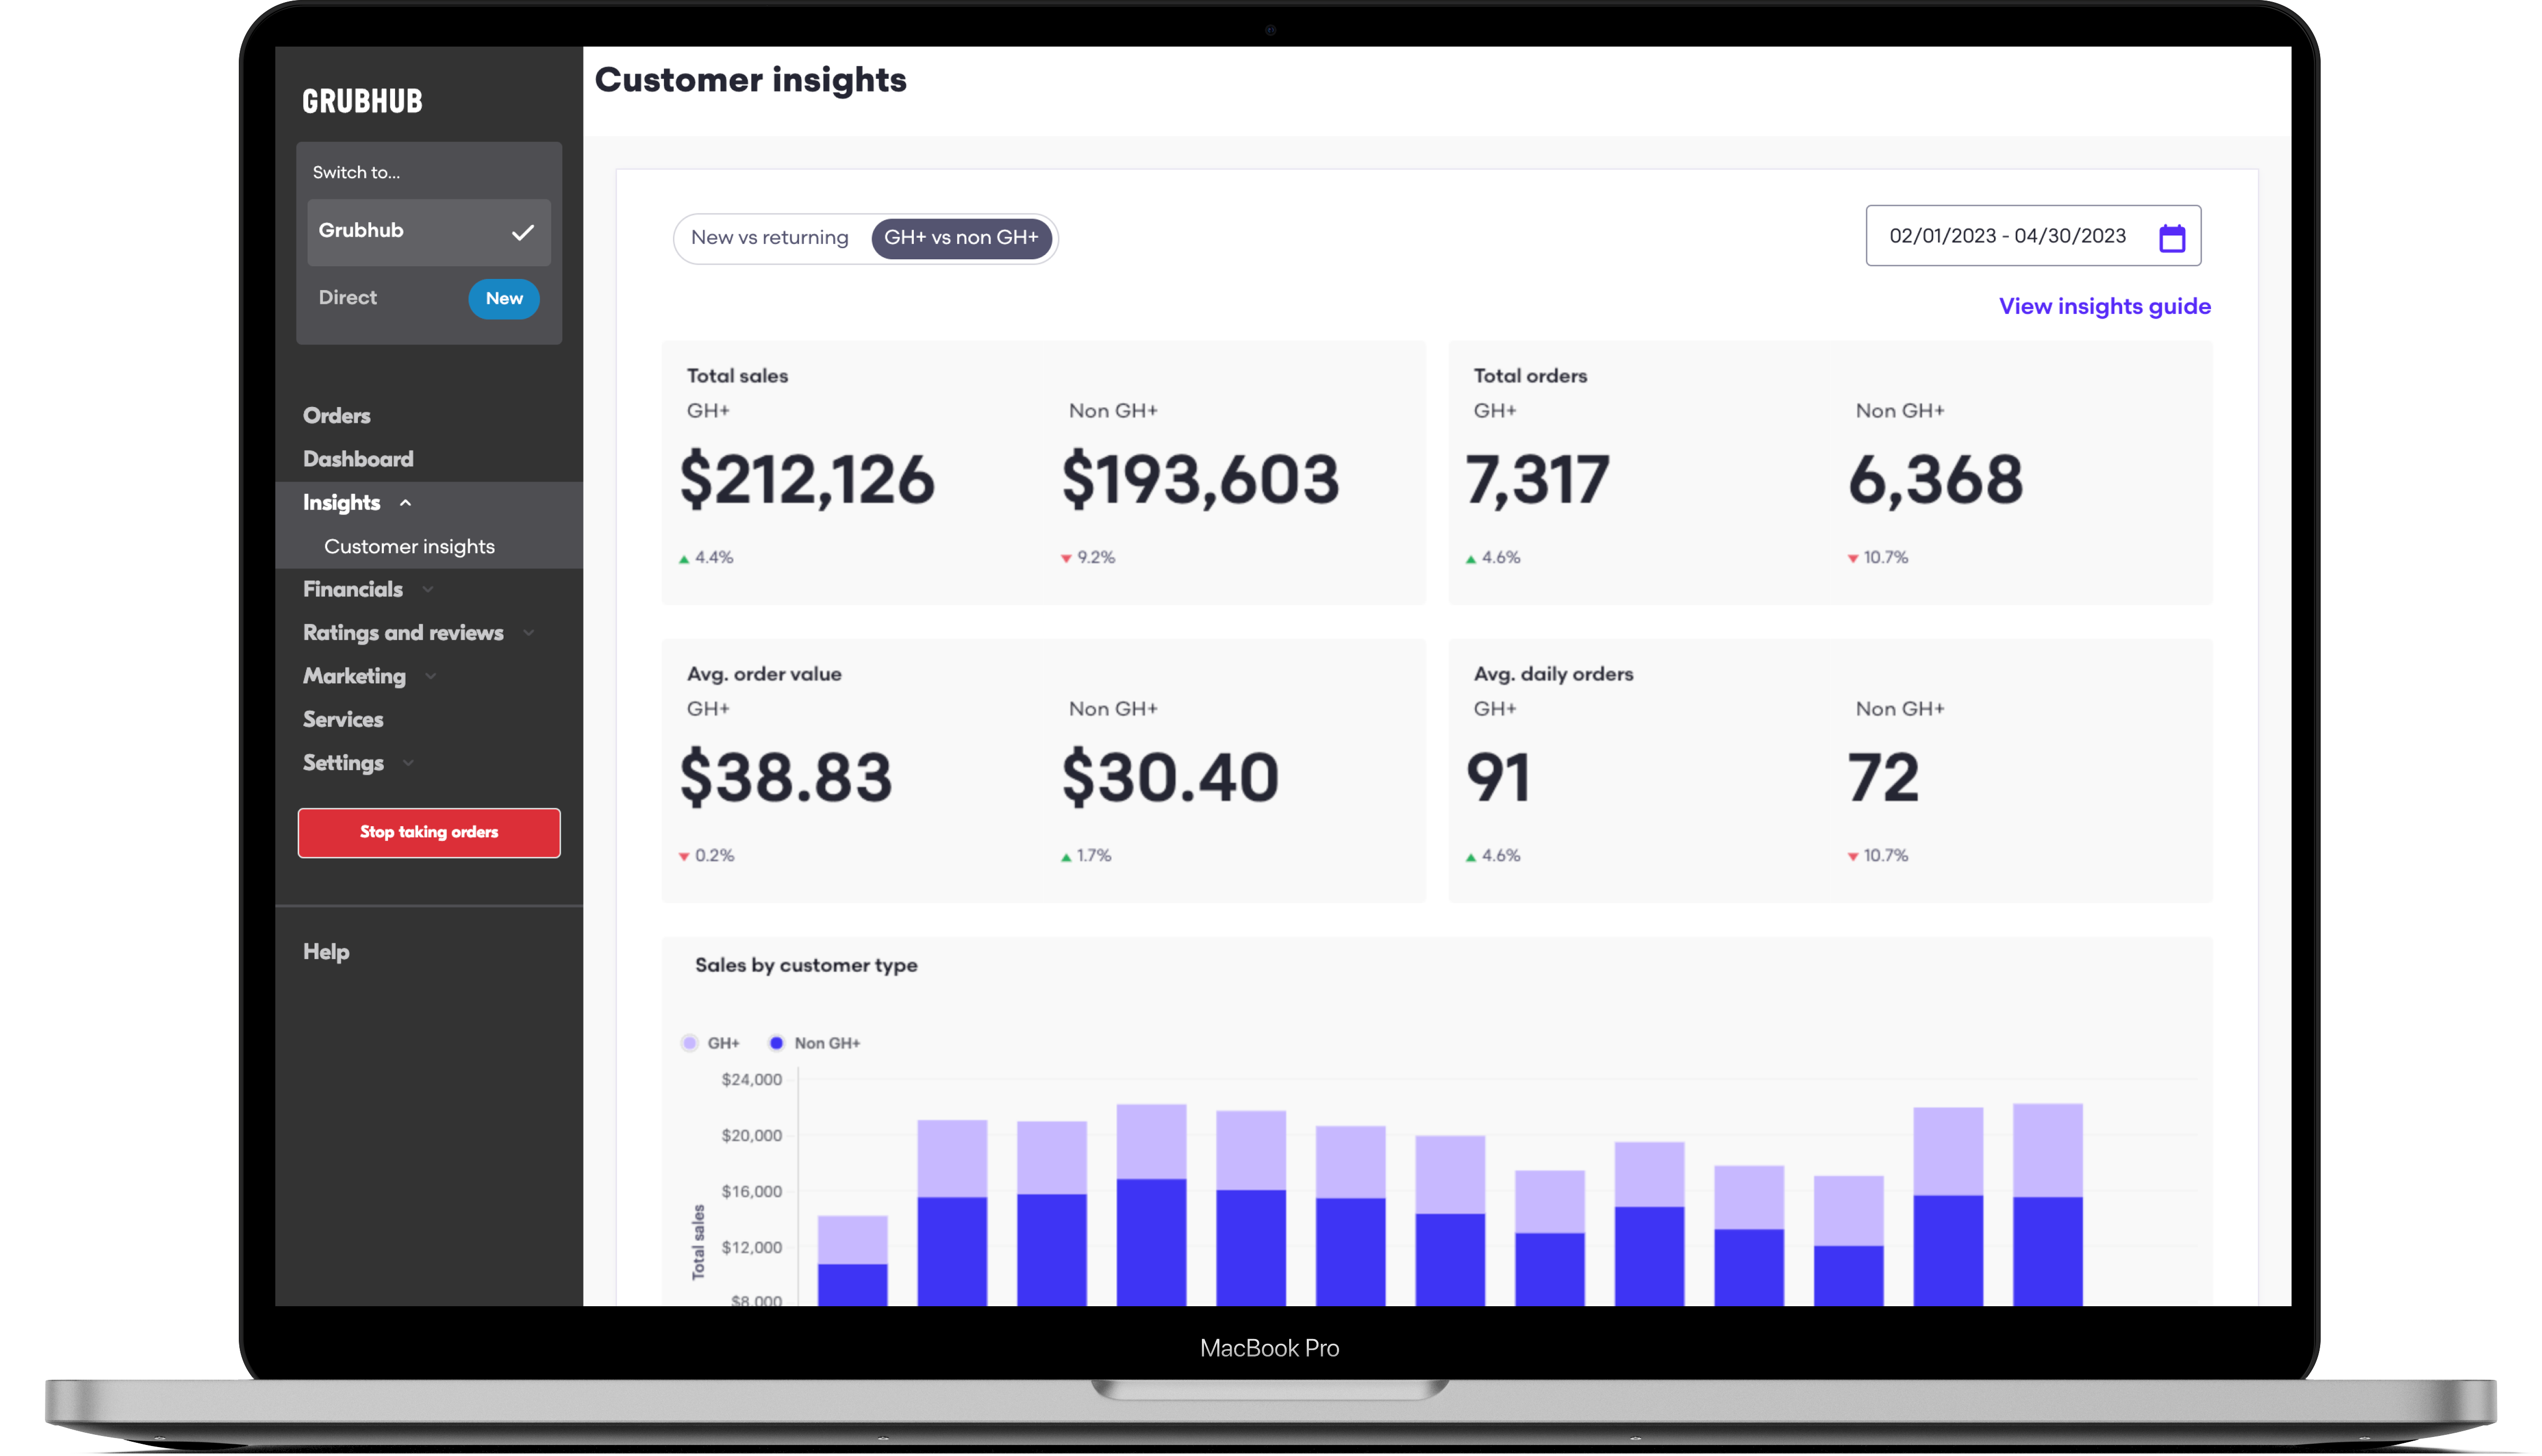Click the Dashboard sidebar icon

click(x=358, y=457)
